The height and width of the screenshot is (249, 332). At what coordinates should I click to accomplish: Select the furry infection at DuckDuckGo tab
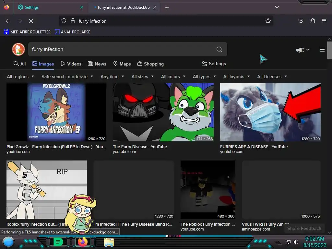click(124, 7)
